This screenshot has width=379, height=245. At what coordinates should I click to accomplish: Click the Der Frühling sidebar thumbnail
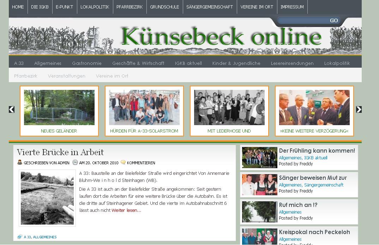tap(260, 158)
